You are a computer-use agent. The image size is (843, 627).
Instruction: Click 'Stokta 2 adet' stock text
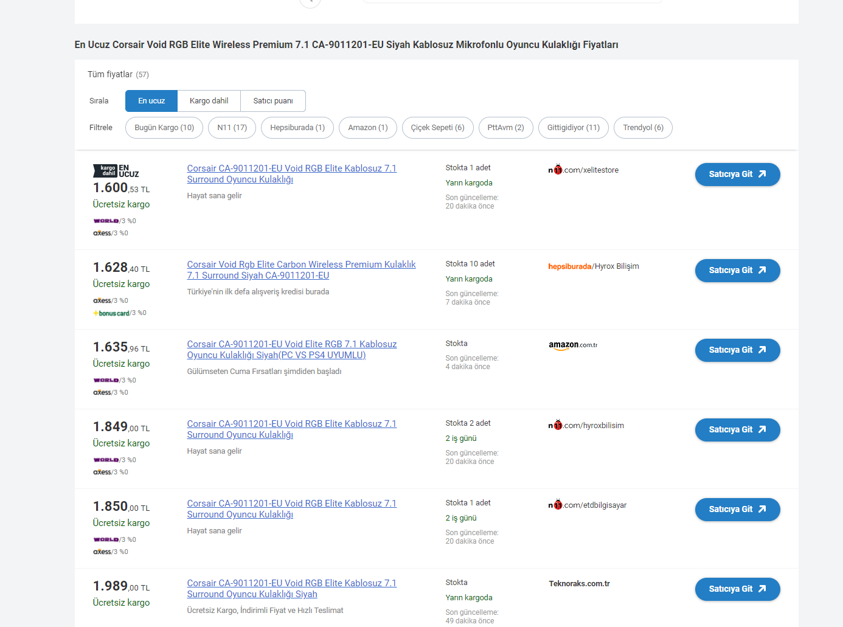click(x=468, y=423)
